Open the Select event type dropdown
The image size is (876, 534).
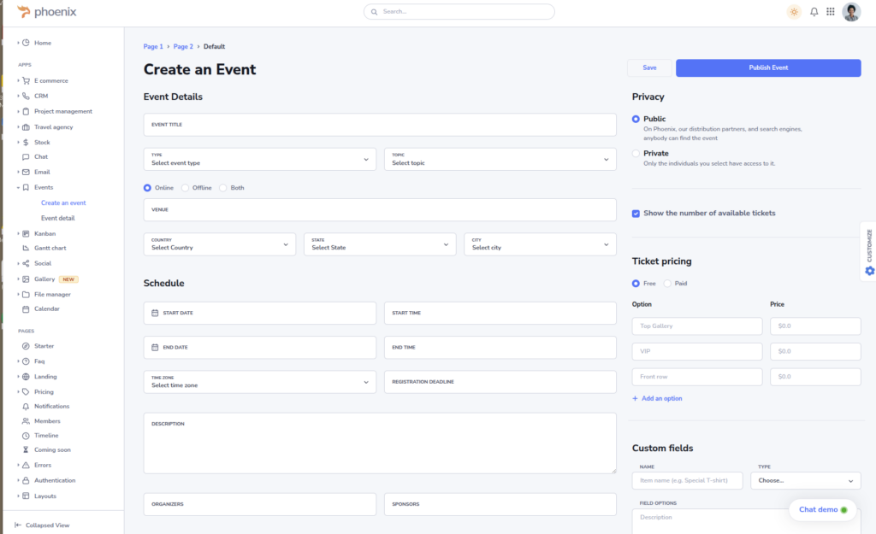click(x=259, y=159)
